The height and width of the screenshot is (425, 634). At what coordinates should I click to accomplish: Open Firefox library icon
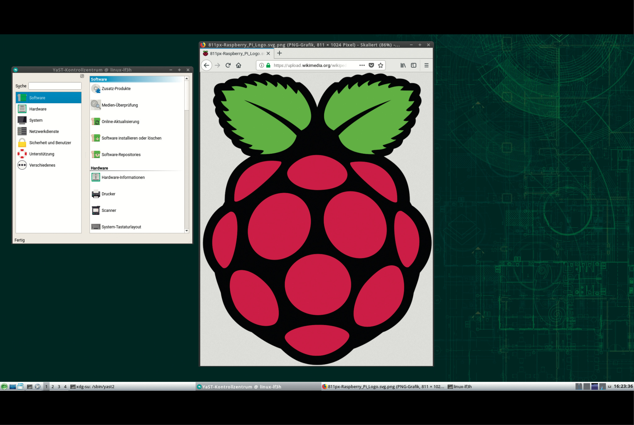[403, 65]
